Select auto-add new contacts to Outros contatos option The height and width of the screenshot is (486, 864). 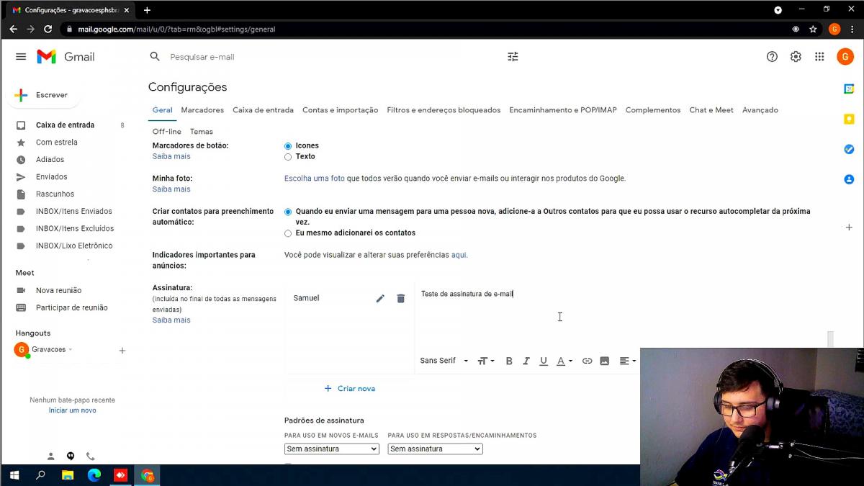click(x=288, y=212)
